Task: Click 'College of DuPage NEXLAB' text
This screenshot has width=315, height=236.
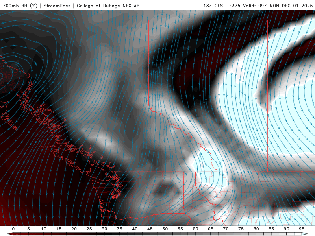Action: (x=108, y=6)
